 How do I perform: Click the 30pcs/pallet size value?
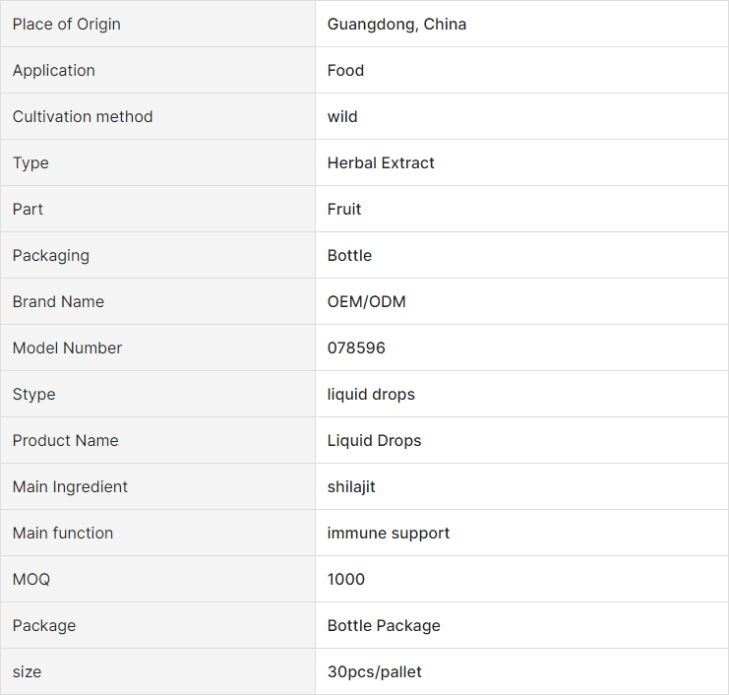pos(374,671)
